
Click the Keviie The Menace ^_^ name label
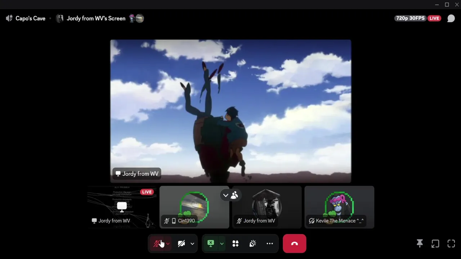point(340,221)
